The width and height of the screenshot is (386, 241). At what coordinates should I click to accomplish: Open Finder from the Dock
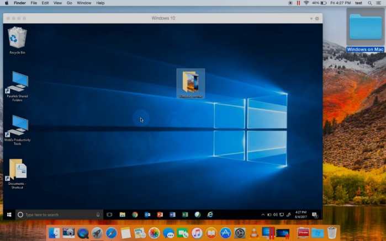pyautogui.click(x=54, y=233)
